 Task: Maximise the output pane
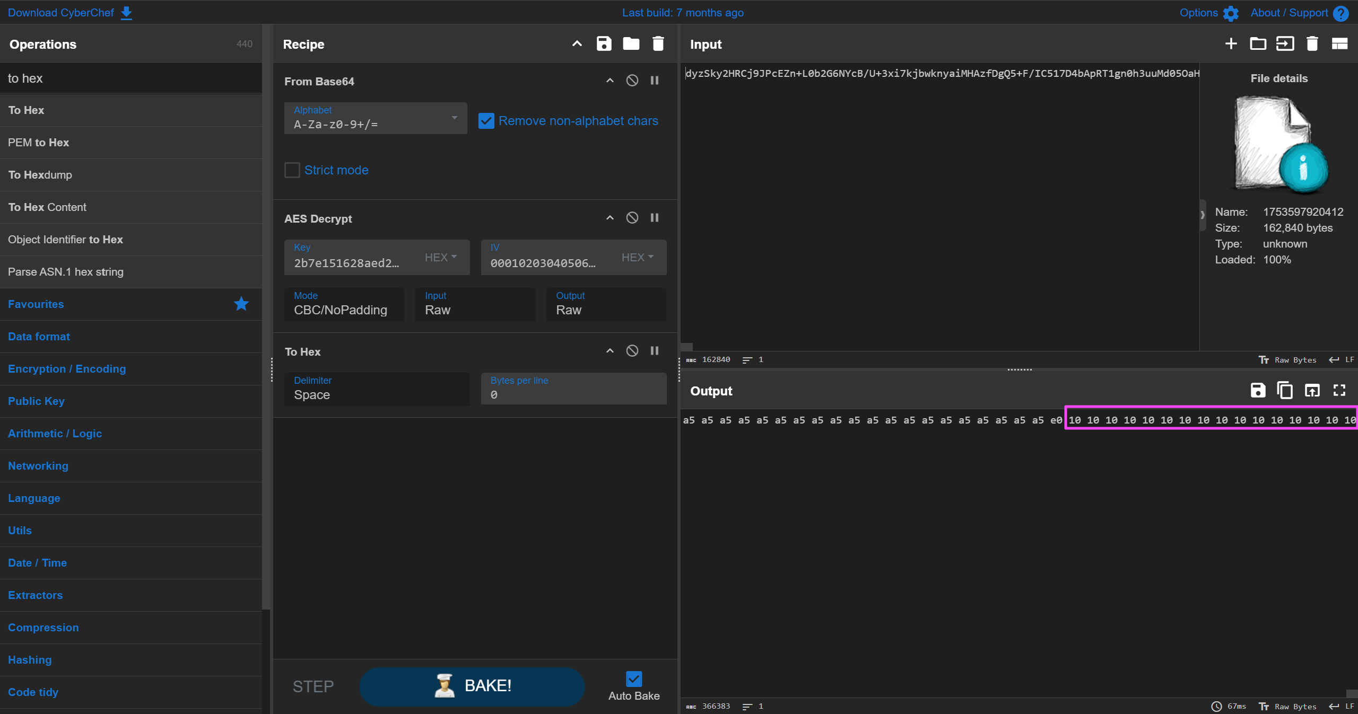1339,391
